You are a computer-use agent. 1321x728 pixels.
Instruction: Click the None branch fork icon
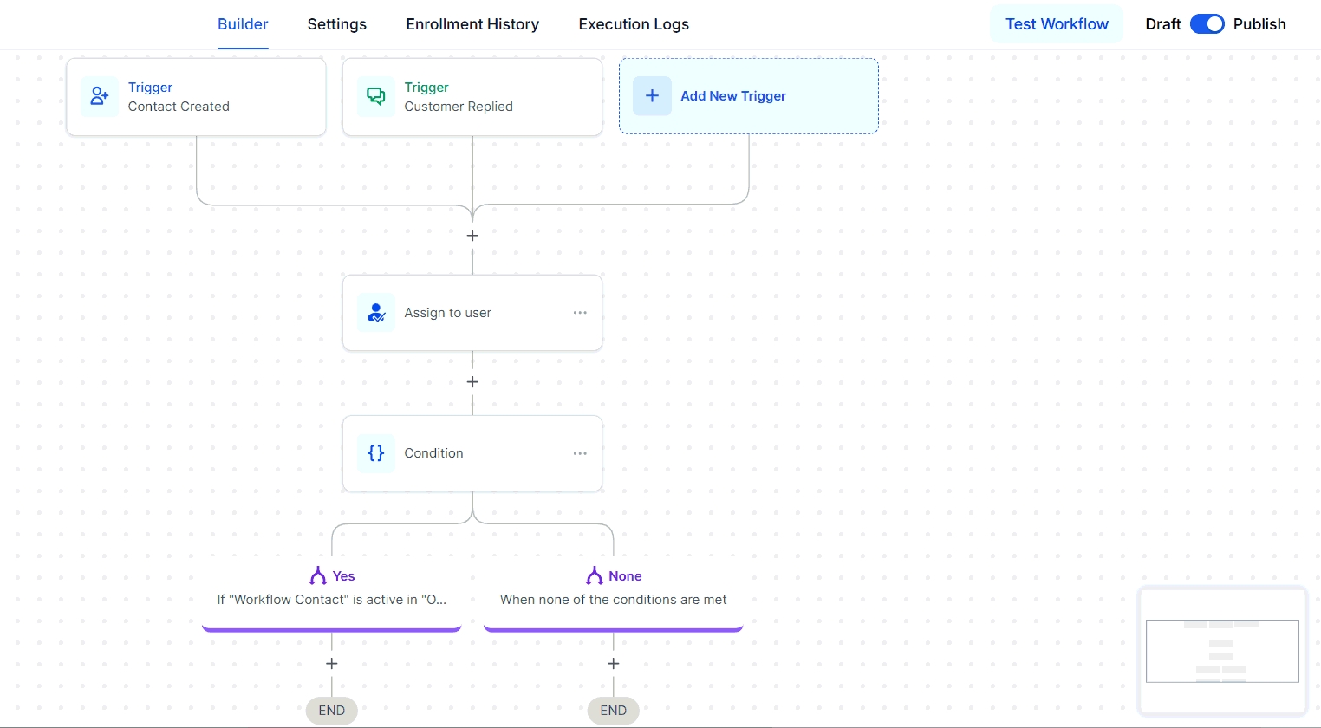tap(595, 576)
